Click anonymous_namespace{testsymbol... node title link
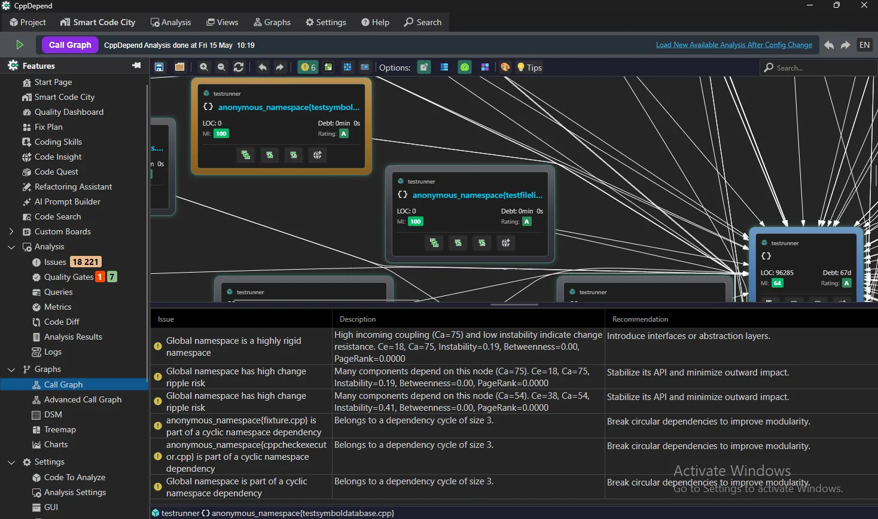The height and width of the screenshot is (519, 878). [x=289, y=107]
